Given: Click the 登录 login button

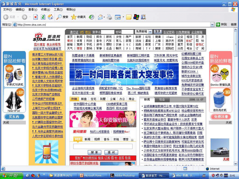Looking at the screenshot, I should tap(158, 32).
